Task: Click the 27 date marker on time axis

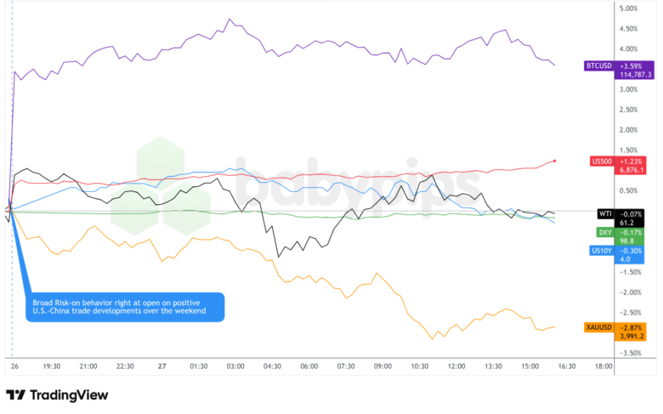Action: [162, 366]
